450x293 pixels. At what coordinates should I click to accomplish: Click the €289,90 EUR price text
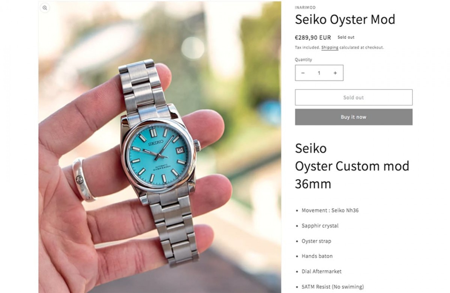tap(313, 38)
